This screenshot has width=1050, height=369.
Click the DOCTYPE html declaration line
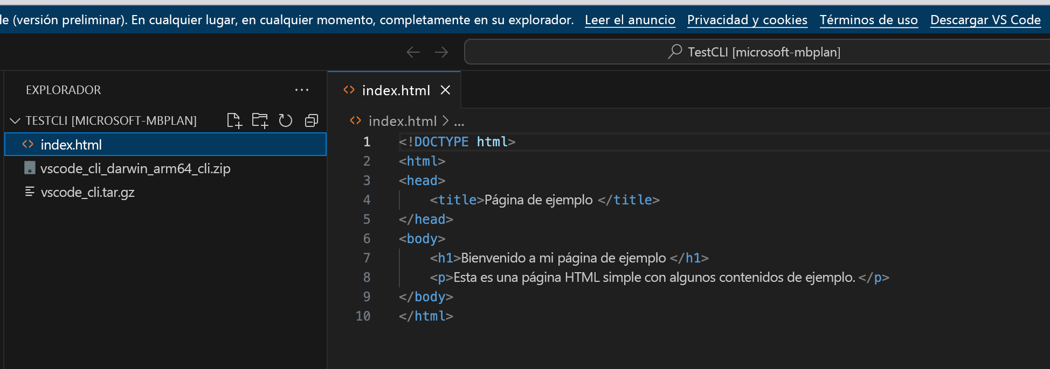457,141
